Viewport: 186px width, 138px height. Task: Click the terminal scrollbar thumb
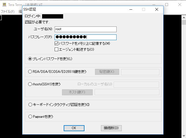184,22
